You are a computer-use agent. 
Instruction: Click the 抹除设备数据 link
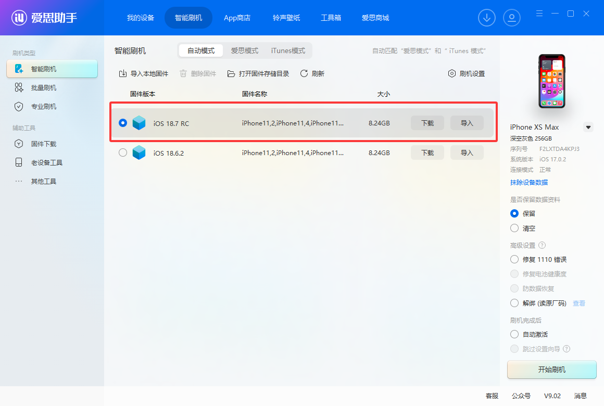[528, 182]
